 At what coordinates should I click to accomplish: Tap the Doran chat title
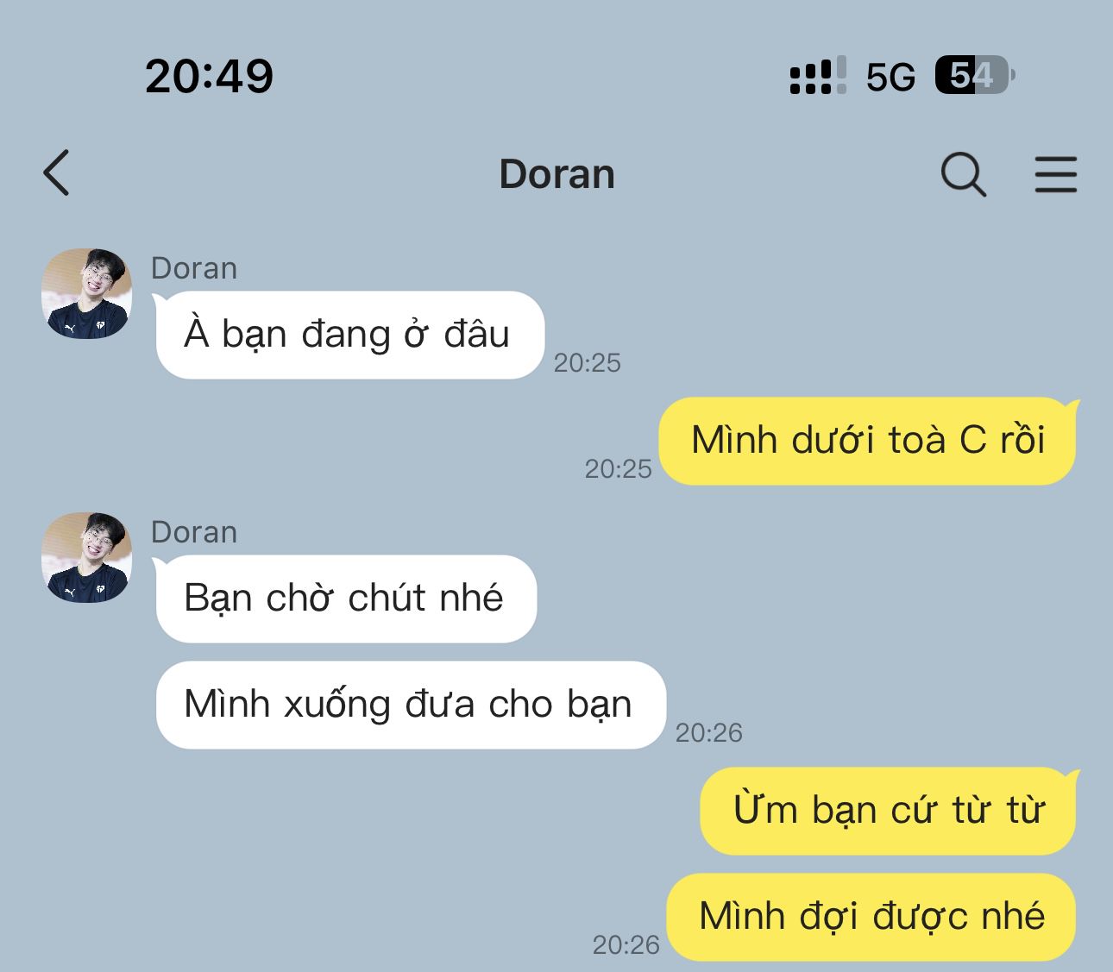(556, 174)
